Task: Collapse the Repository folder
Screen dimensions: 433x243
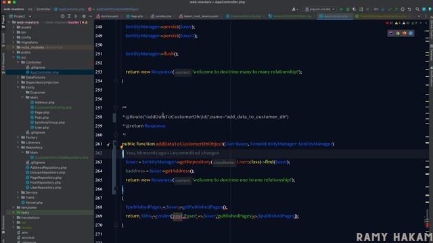Action: click(18, 147)
